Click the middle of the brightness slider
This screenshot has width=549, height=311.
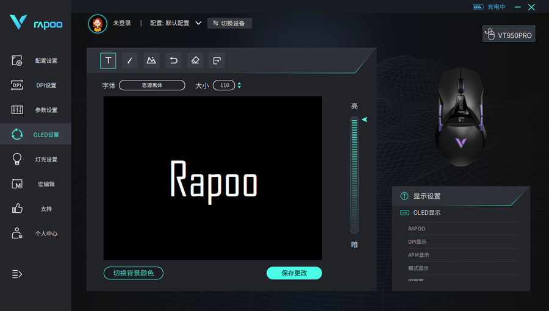pos(354,176)
